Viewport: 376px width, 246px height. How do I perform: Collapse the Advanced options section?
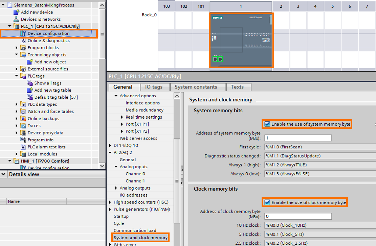(116, 96)
